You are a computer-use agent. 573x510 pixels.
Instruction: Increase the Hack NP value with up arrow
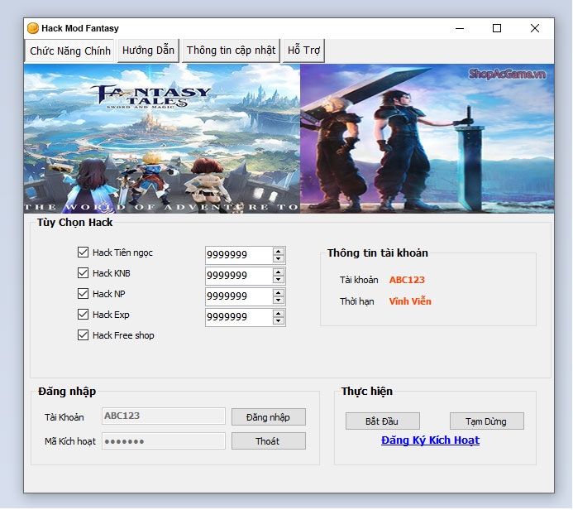point(279,293)
